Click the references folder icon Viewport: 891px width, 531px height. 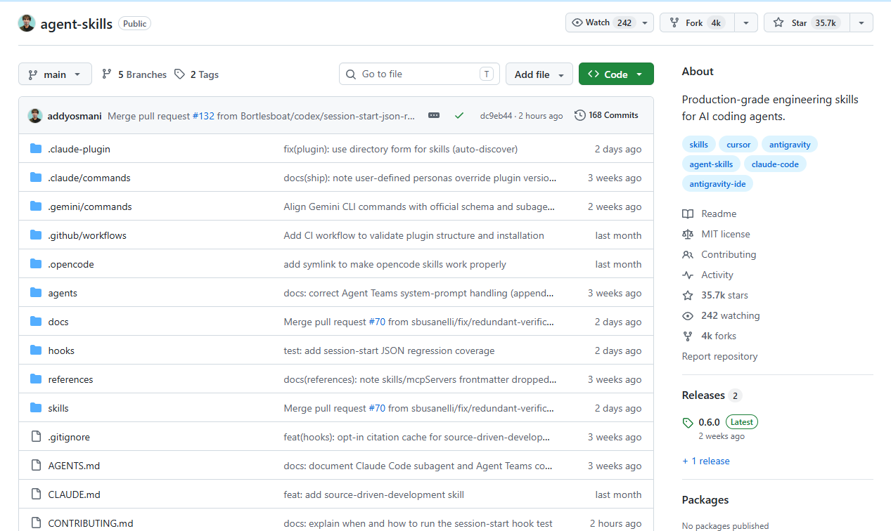click(x=36, y=379)
